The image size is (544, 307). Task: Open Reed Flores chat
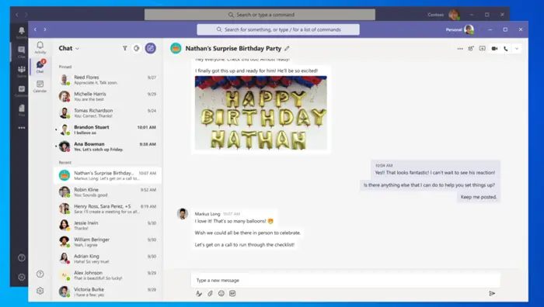point(107,80)
